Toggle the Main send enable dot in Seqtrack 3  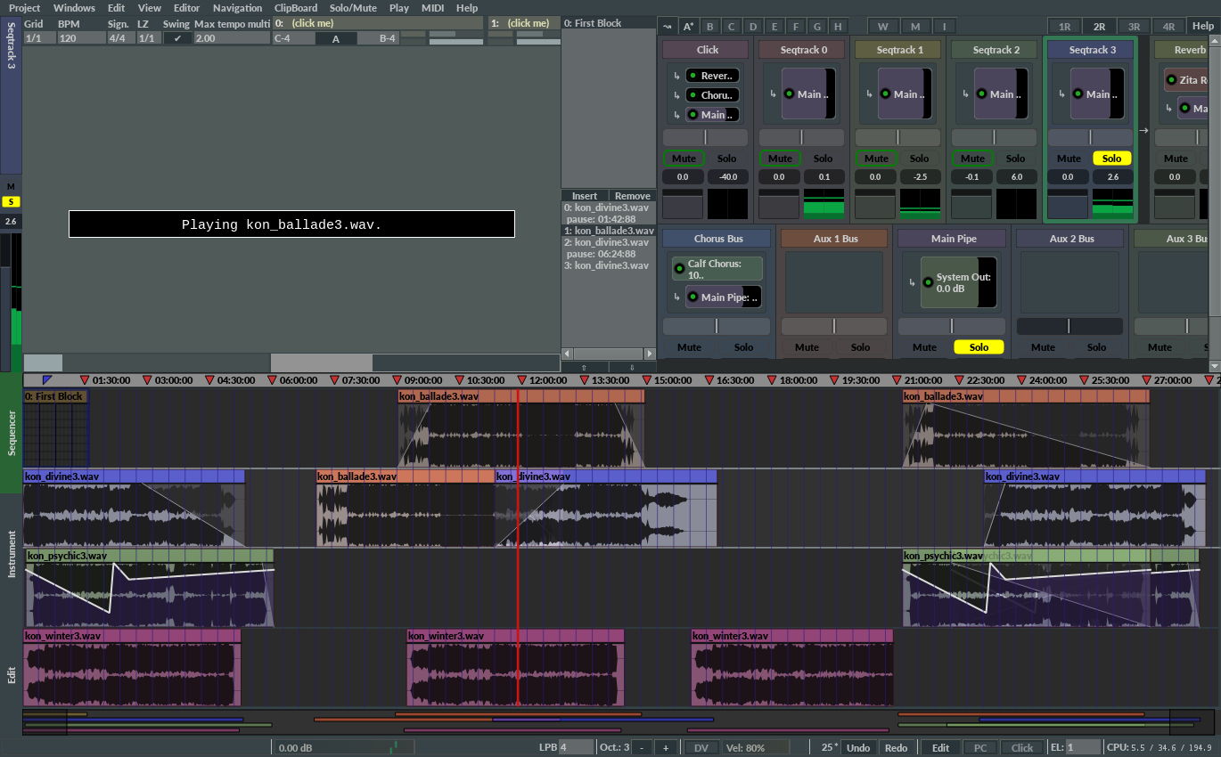1078,94
